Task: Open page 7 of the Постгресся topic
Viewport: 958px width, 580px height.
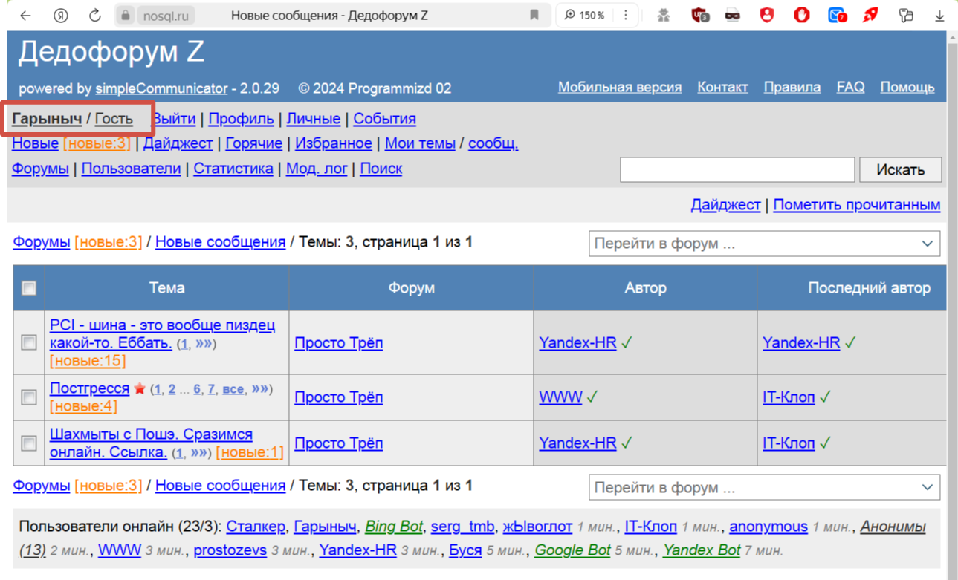Action: pos(212,389)
